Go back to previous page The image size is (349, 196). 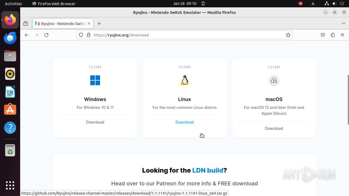pyautogui.click(x=26, y=35)
